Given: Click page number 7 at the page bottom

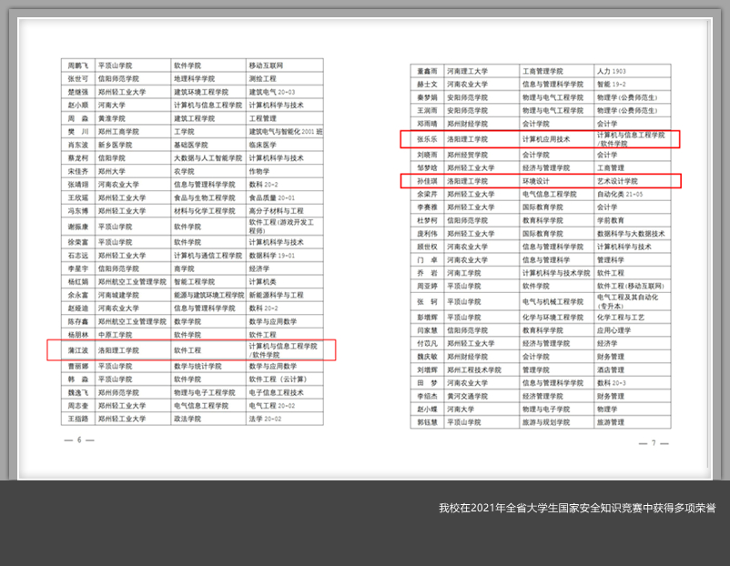Looking at the screenshot, I should [652, 442].
